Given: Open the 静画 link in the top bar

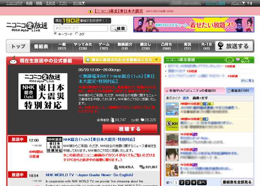Looking at the screenshot, I should click(x=39, y=3).
